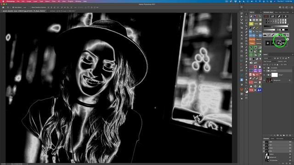Click the link layers icon in the Layers footer

(271, 135)
